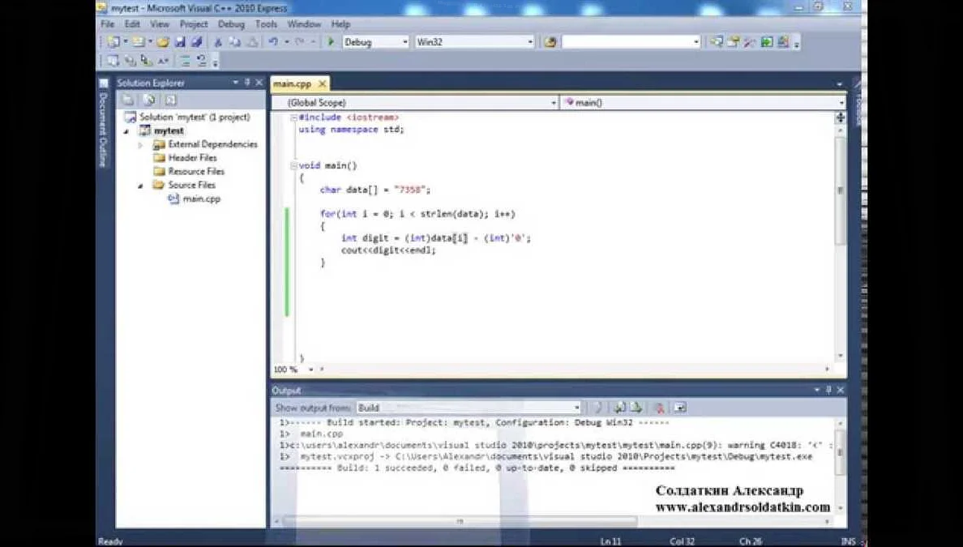
Task: Open the Project menu
Action: pyautogui.click(x=194, y=24)
